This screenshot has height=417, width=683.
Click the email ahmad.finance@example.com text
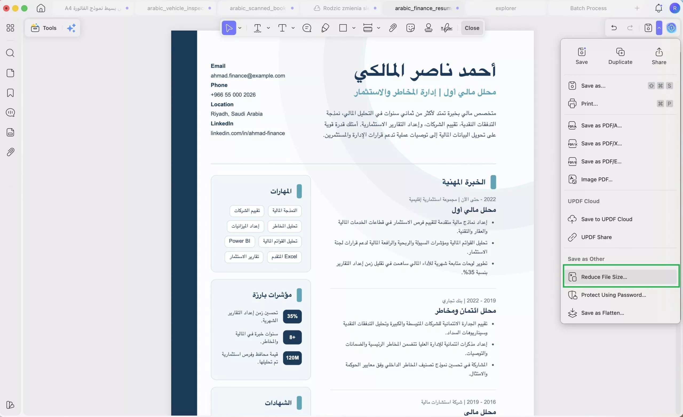pos(248,76)
